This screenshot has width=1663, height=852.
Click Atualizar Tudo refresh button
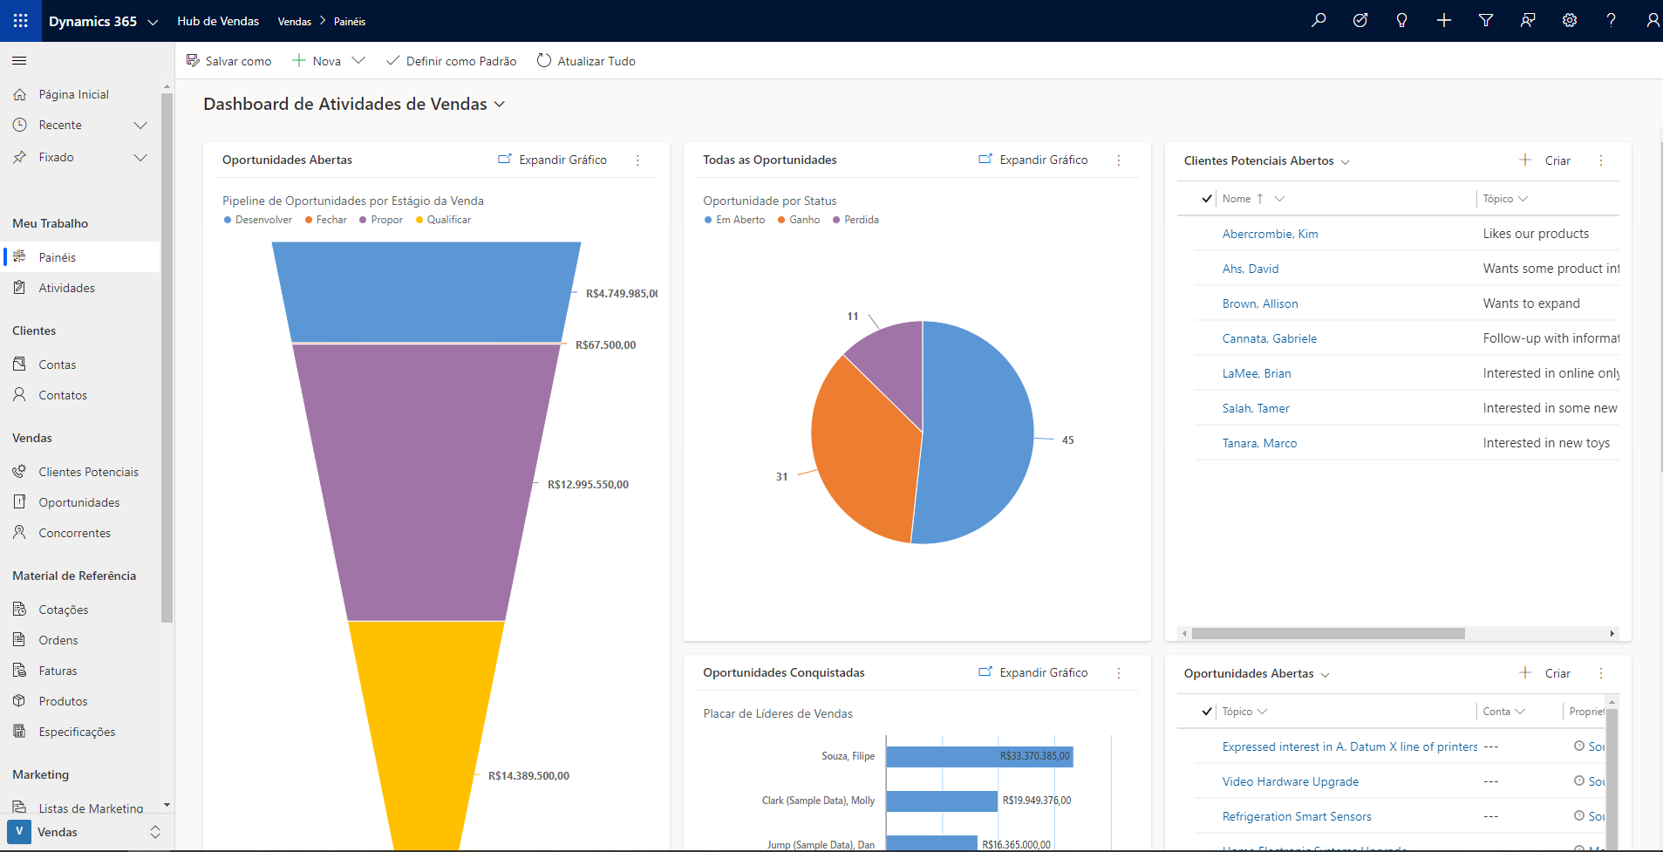pos(586,61)
